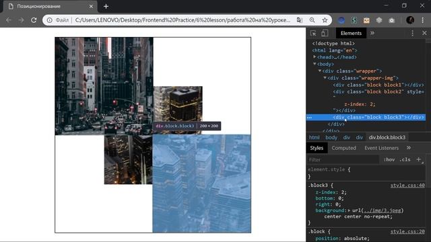Open a new browser tab

[106, 6]
